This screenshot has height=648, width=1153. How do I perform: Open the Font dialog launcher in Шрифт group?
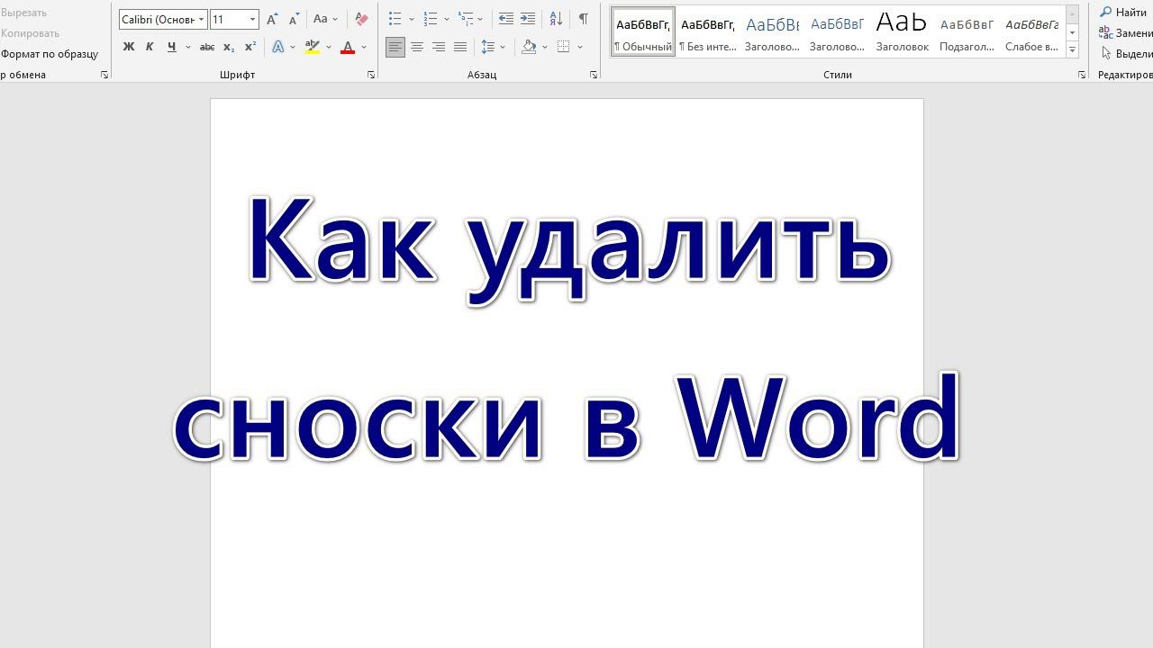pyautogui.click(x=371, y=75)
